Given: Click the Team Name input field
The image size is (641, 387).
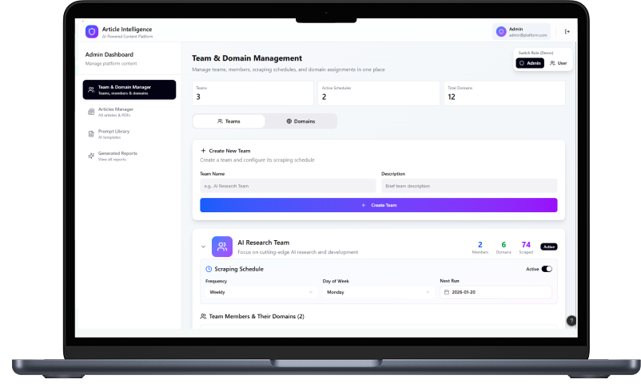Looking at the screenshot, I should pyautogui.click(x=288, y=186).
